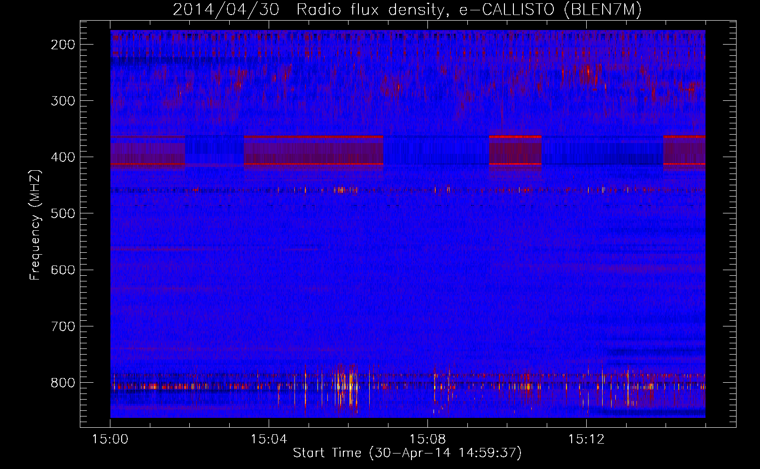
Task: Click the 15:04 time tick label
Action: click(269, 439)
